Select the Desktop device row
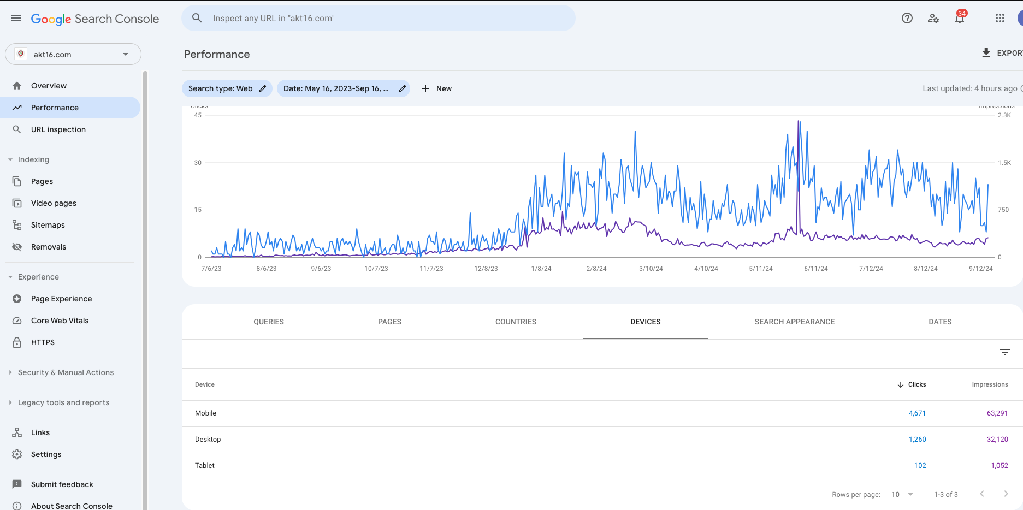 (602, 440)
